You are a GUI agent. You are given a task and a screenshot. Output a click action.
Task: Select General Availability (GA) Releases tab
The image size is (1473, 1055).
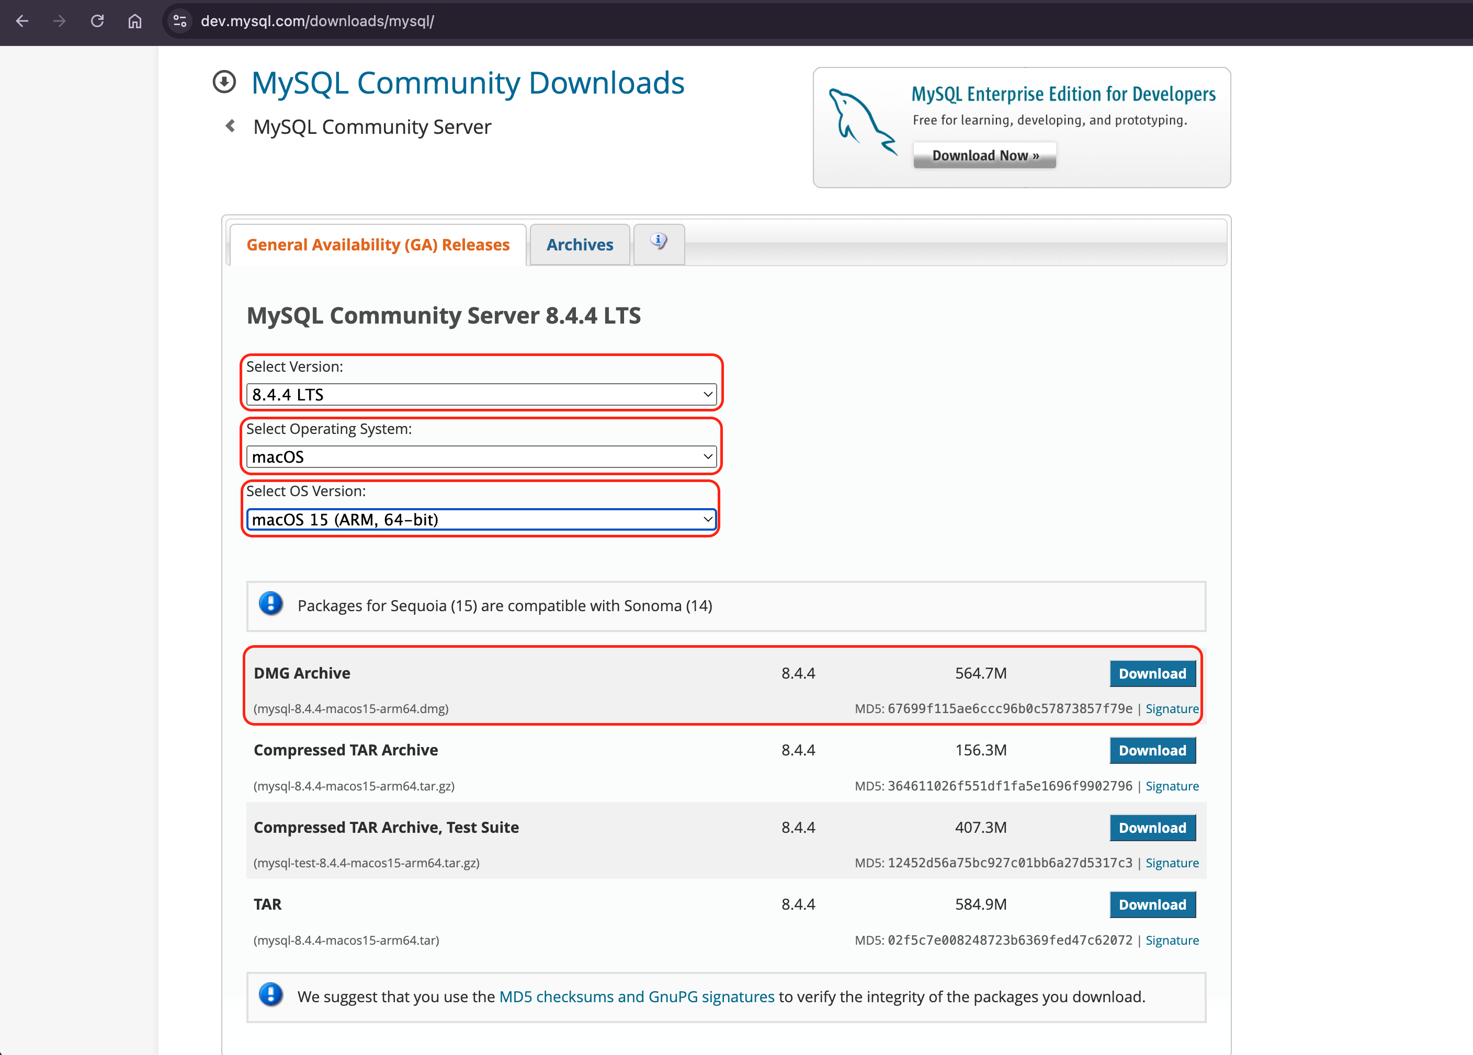[377, 245]
